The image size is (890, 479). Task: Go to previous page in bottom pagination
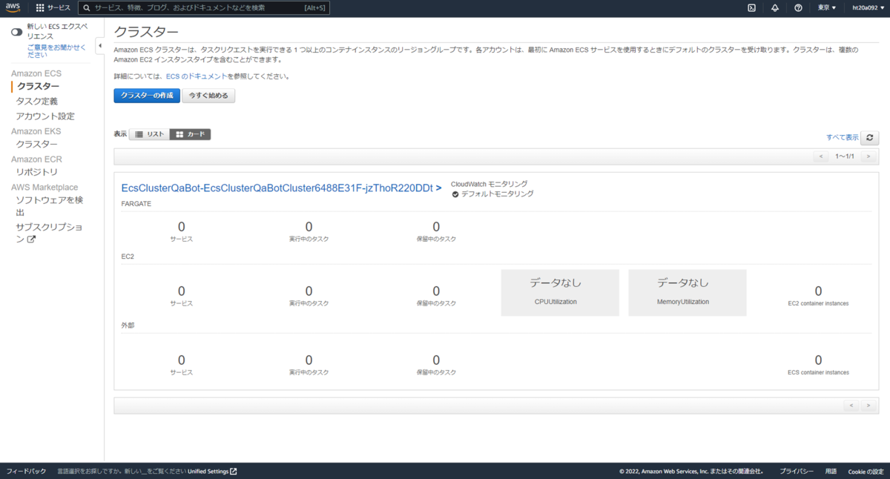point(851,406)
